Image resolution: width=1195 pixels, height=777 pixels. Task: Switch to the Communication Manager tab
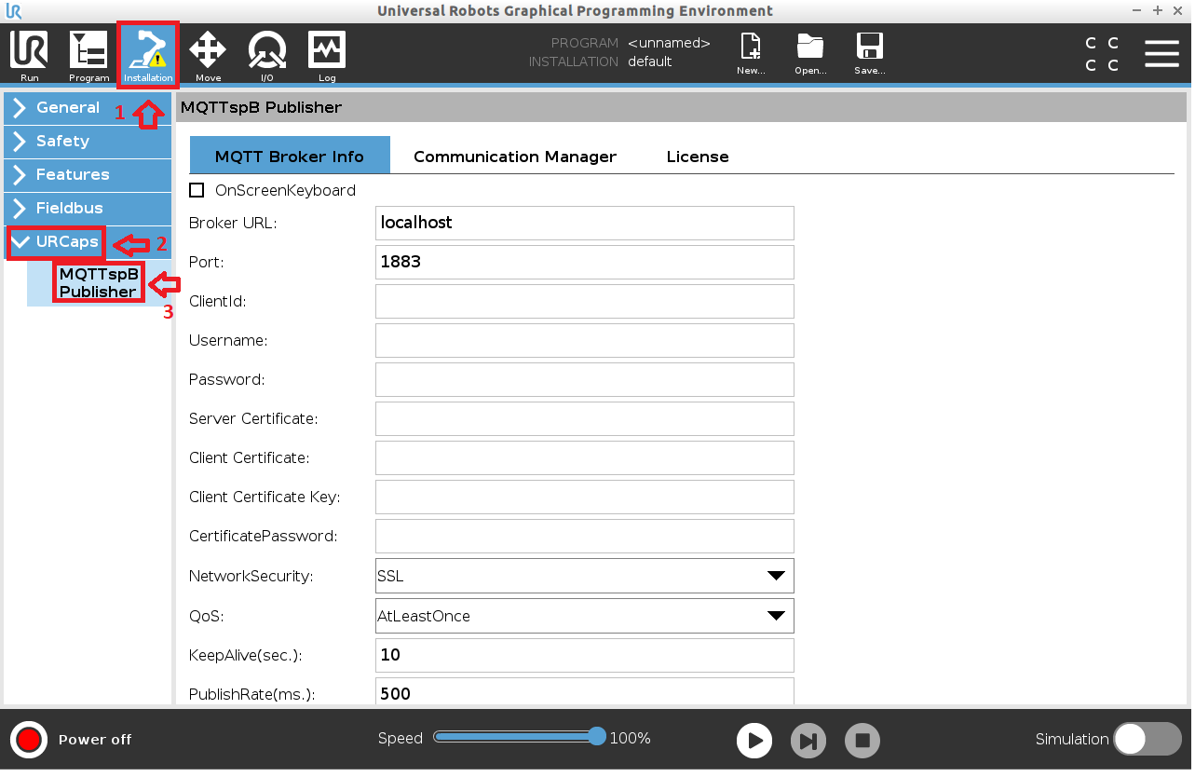tap(515, 157)
